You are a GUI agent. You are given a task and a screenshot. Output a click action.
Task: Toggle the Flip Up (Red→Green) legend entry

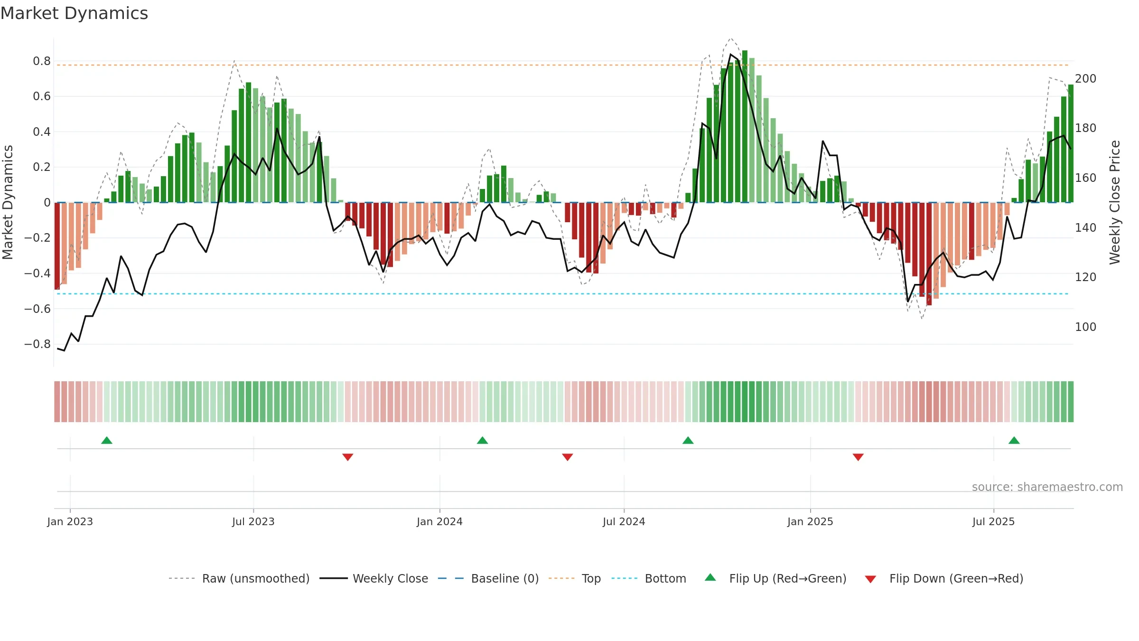pyautogui.click(x=775, y=578)
